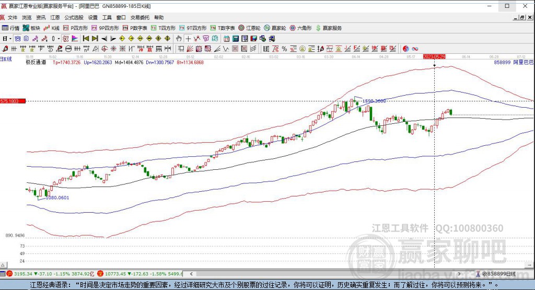Open the T数字表 tool
535x290 pixels.
(223, 28)
